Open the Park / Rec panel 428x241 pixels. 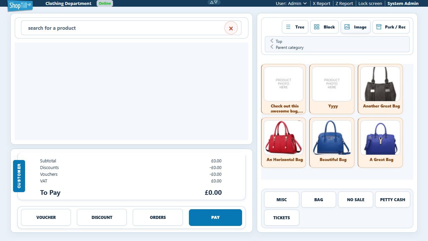coord(391,27)
